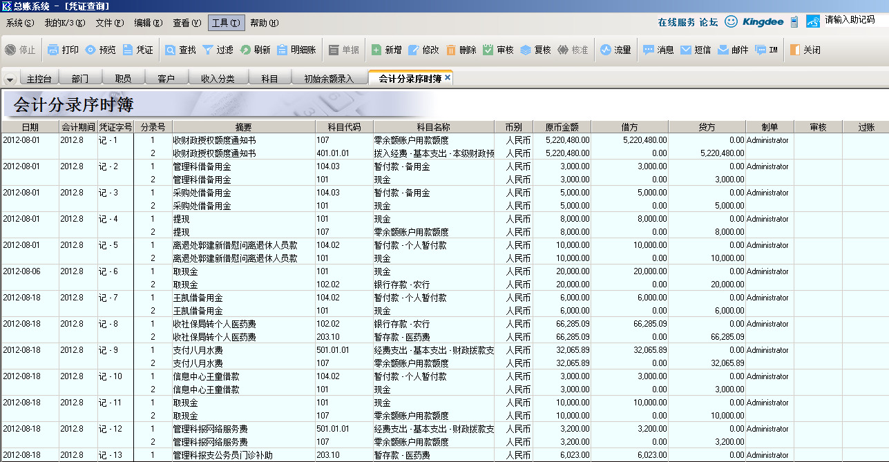Open 预览 (Preview) from the toolbar

[90, 50]
